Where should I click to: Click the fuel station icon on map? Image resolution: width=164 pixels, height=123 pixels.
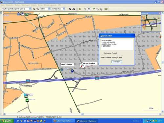(72, 71)
